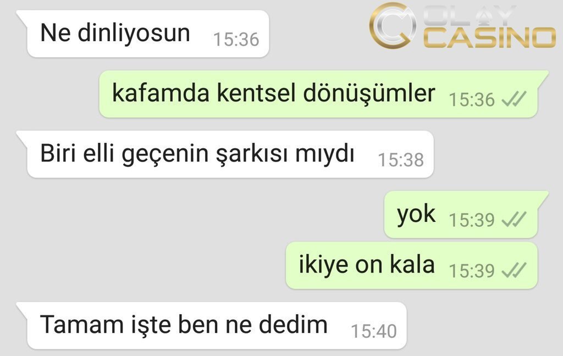The height and width of the screenshot is (356, 563).
Task: Select the 'Ne dinliyosun' message bubble
Action: (x=147, y=34)
